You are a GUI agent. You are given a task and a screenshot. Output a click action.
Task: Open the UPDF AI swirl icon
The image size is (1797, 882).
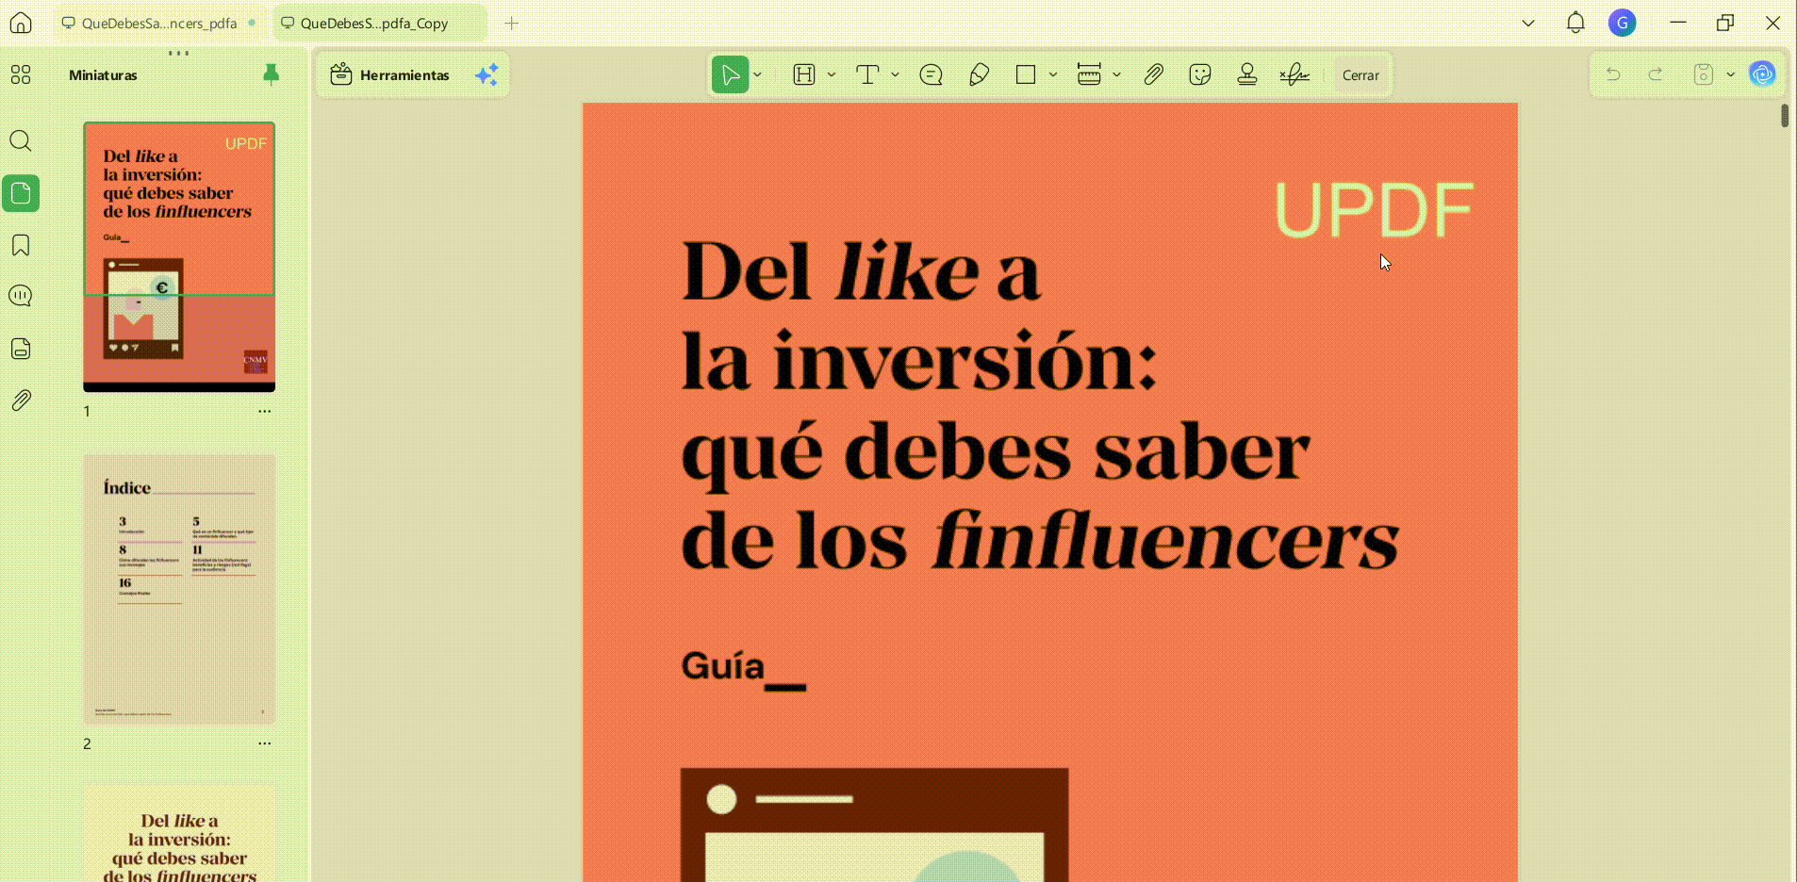tap(1762, 74)
